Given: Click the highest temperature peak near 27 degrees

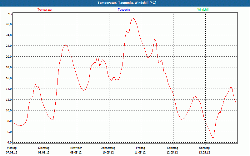Looking at the screenshot, I should coord(133,19).
